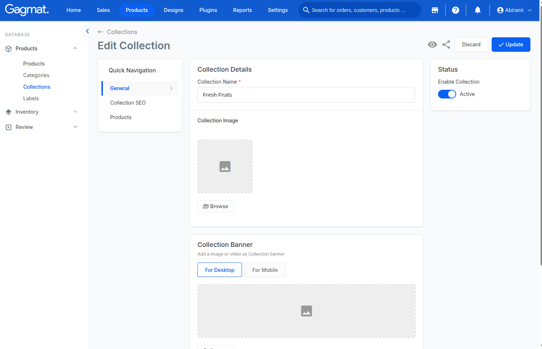Go back to Collections link
The width and height of the screenshot is (542, 349).
pyautogui.click(x=122, y=32)
